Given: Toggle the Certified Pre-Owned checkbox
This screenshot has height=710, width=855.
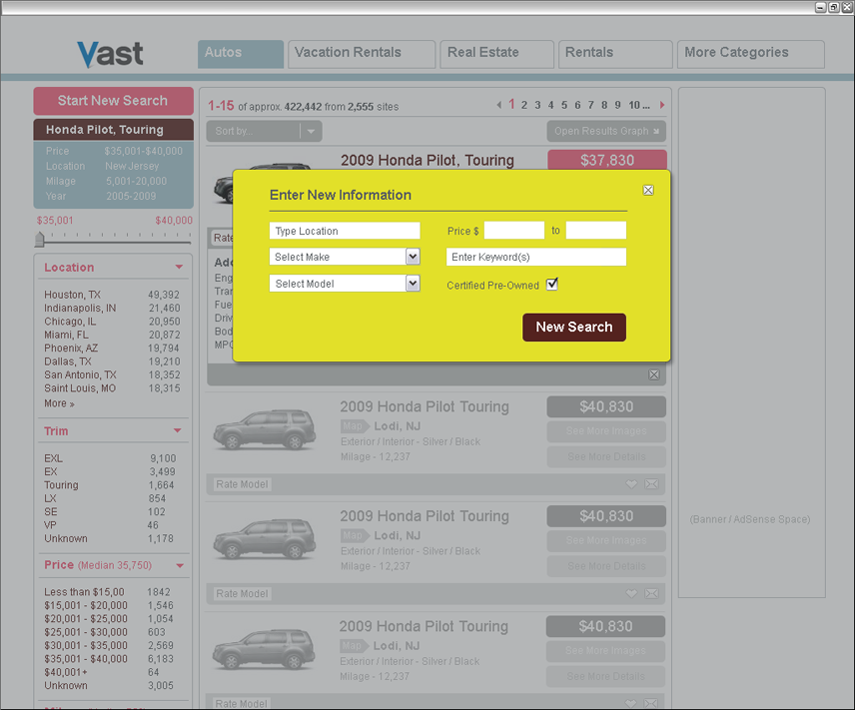Looking at the screenshot, I should tap(551, 285).
